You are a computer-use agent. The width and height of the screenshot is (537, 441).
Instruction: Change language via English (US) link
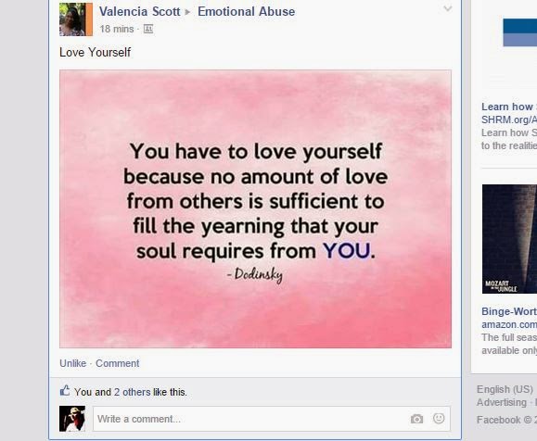(x=505, y=389)
